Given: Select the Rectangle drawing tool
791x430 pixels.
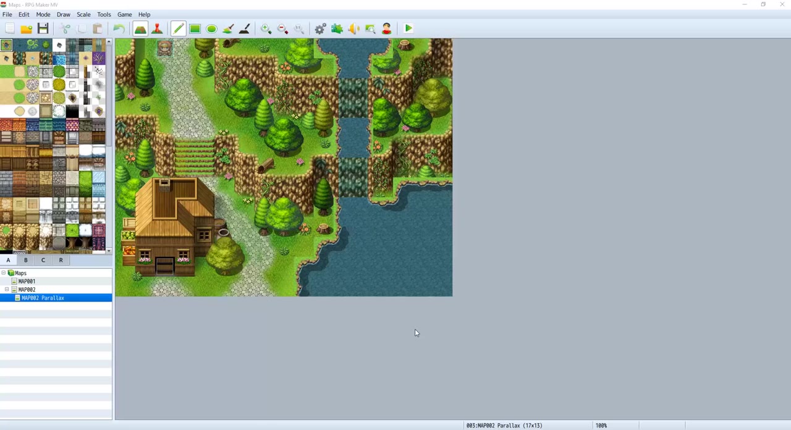Looking at the screenshot, I should click(x=195, y=28).
